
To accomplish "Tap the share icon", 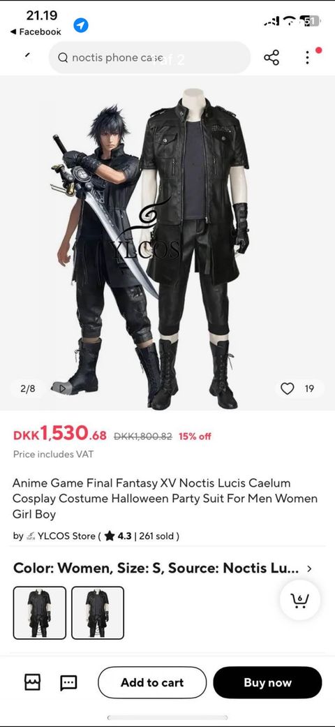I will pyautogui.click(x=271, y=57).
